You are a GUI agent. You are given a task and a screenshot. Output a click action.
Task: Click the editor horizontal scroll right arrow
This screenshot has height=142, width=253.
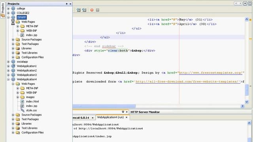[242, 106]
